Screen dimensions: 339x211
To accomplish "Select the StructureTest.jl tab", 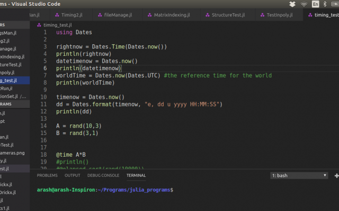I will pos(228,15).
